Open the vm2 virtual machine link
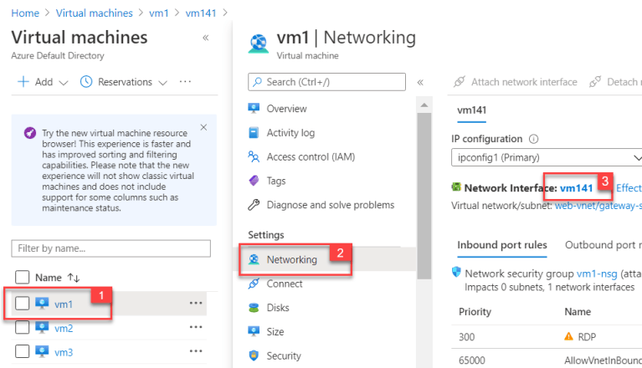Image resolution: width=642 pixels, height=368 pixels. [64, 329]
